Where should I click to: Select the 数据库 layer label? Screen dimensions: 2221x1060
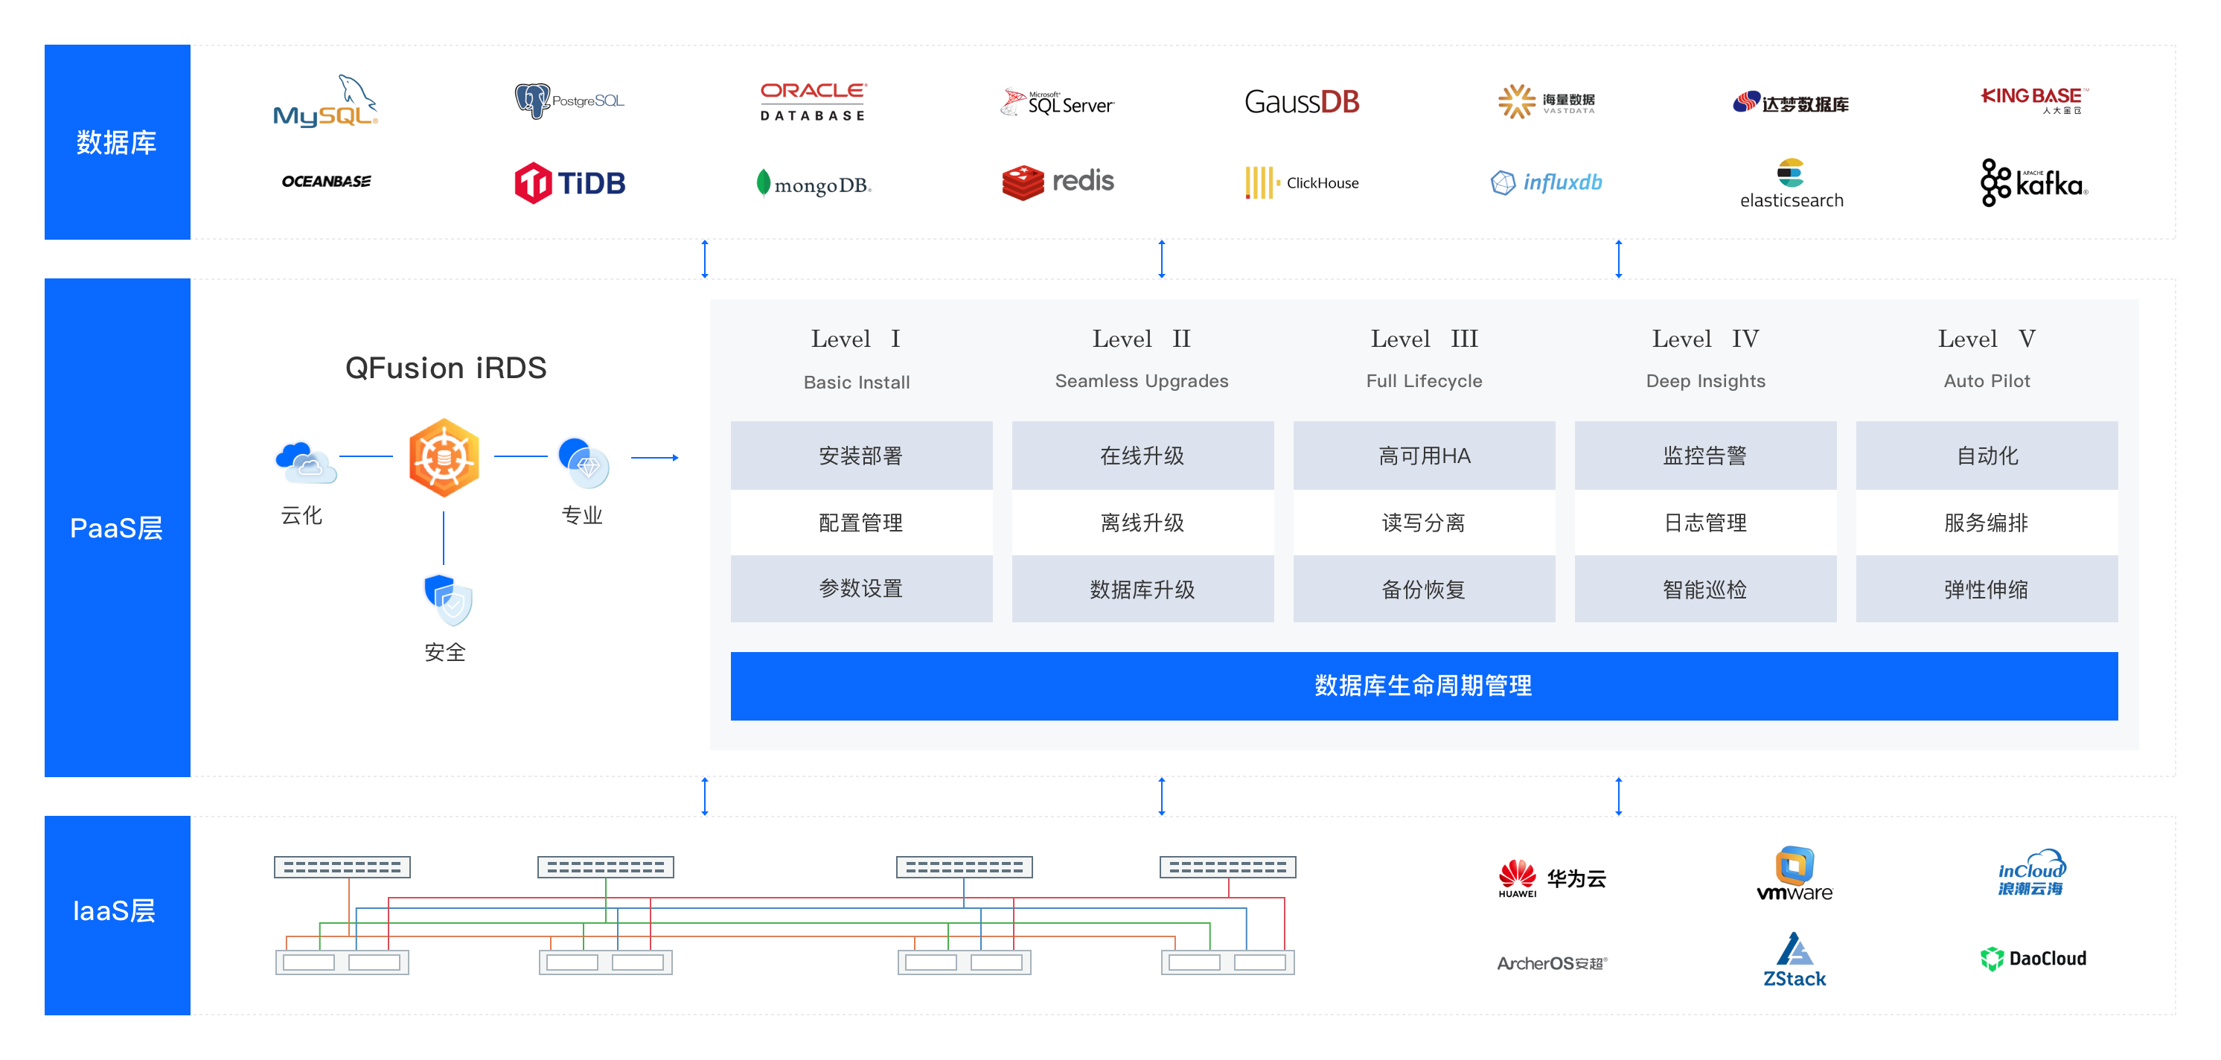[x=118, y=142]
